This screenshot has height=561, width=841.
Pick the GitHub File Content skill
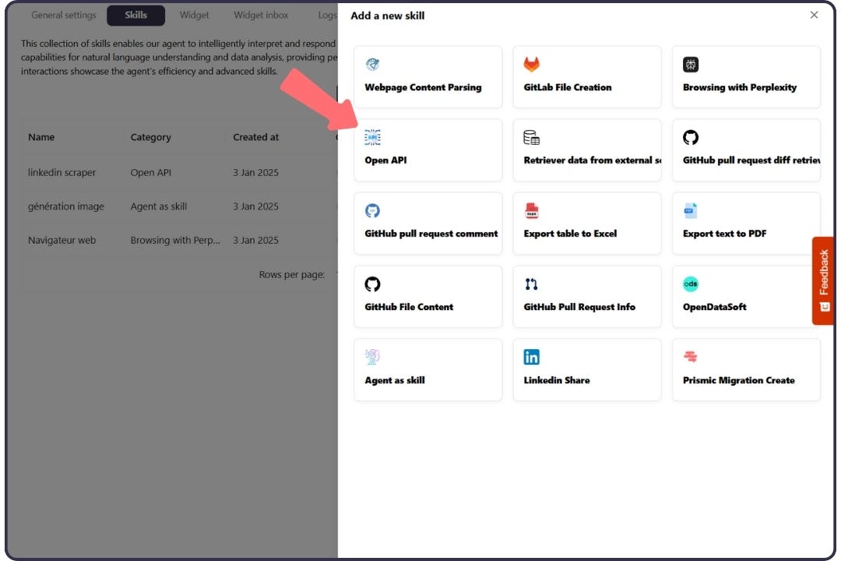pyautogui.click(x=428, y=296)
